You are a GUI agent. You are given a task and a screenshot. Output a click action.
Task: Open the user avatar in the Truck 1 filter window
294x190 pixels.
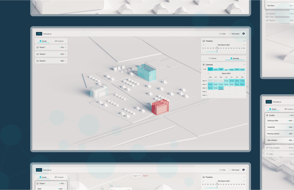tap(244, 170)
